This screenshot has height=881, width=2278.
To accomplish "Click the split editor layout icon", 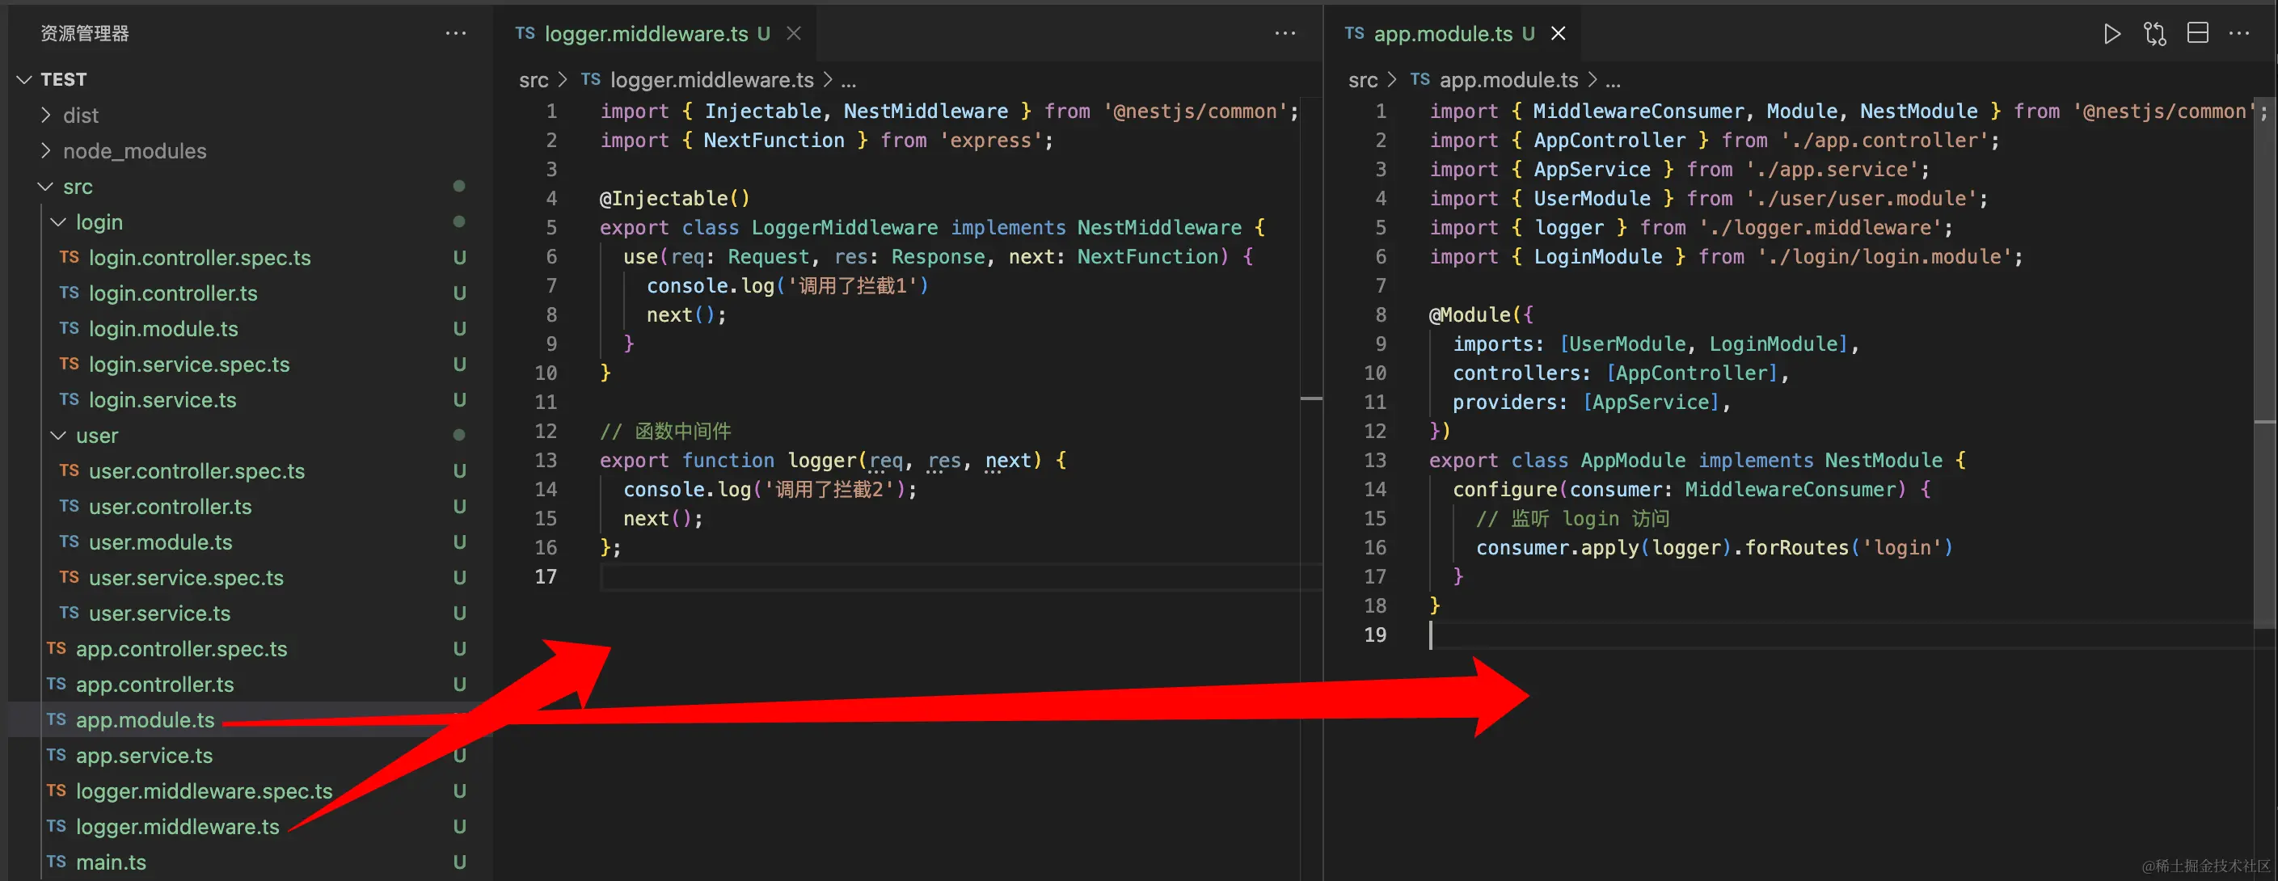I will pos(2197,34).
